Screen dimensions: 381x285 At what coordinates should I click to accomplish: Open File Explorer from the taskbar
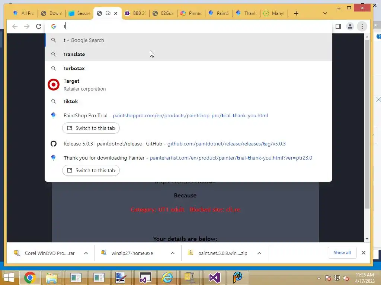click(52, 278)
